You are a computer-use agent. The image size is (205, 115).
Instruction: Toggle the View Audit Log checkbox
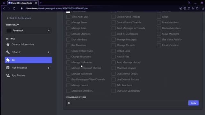(68, 17)
